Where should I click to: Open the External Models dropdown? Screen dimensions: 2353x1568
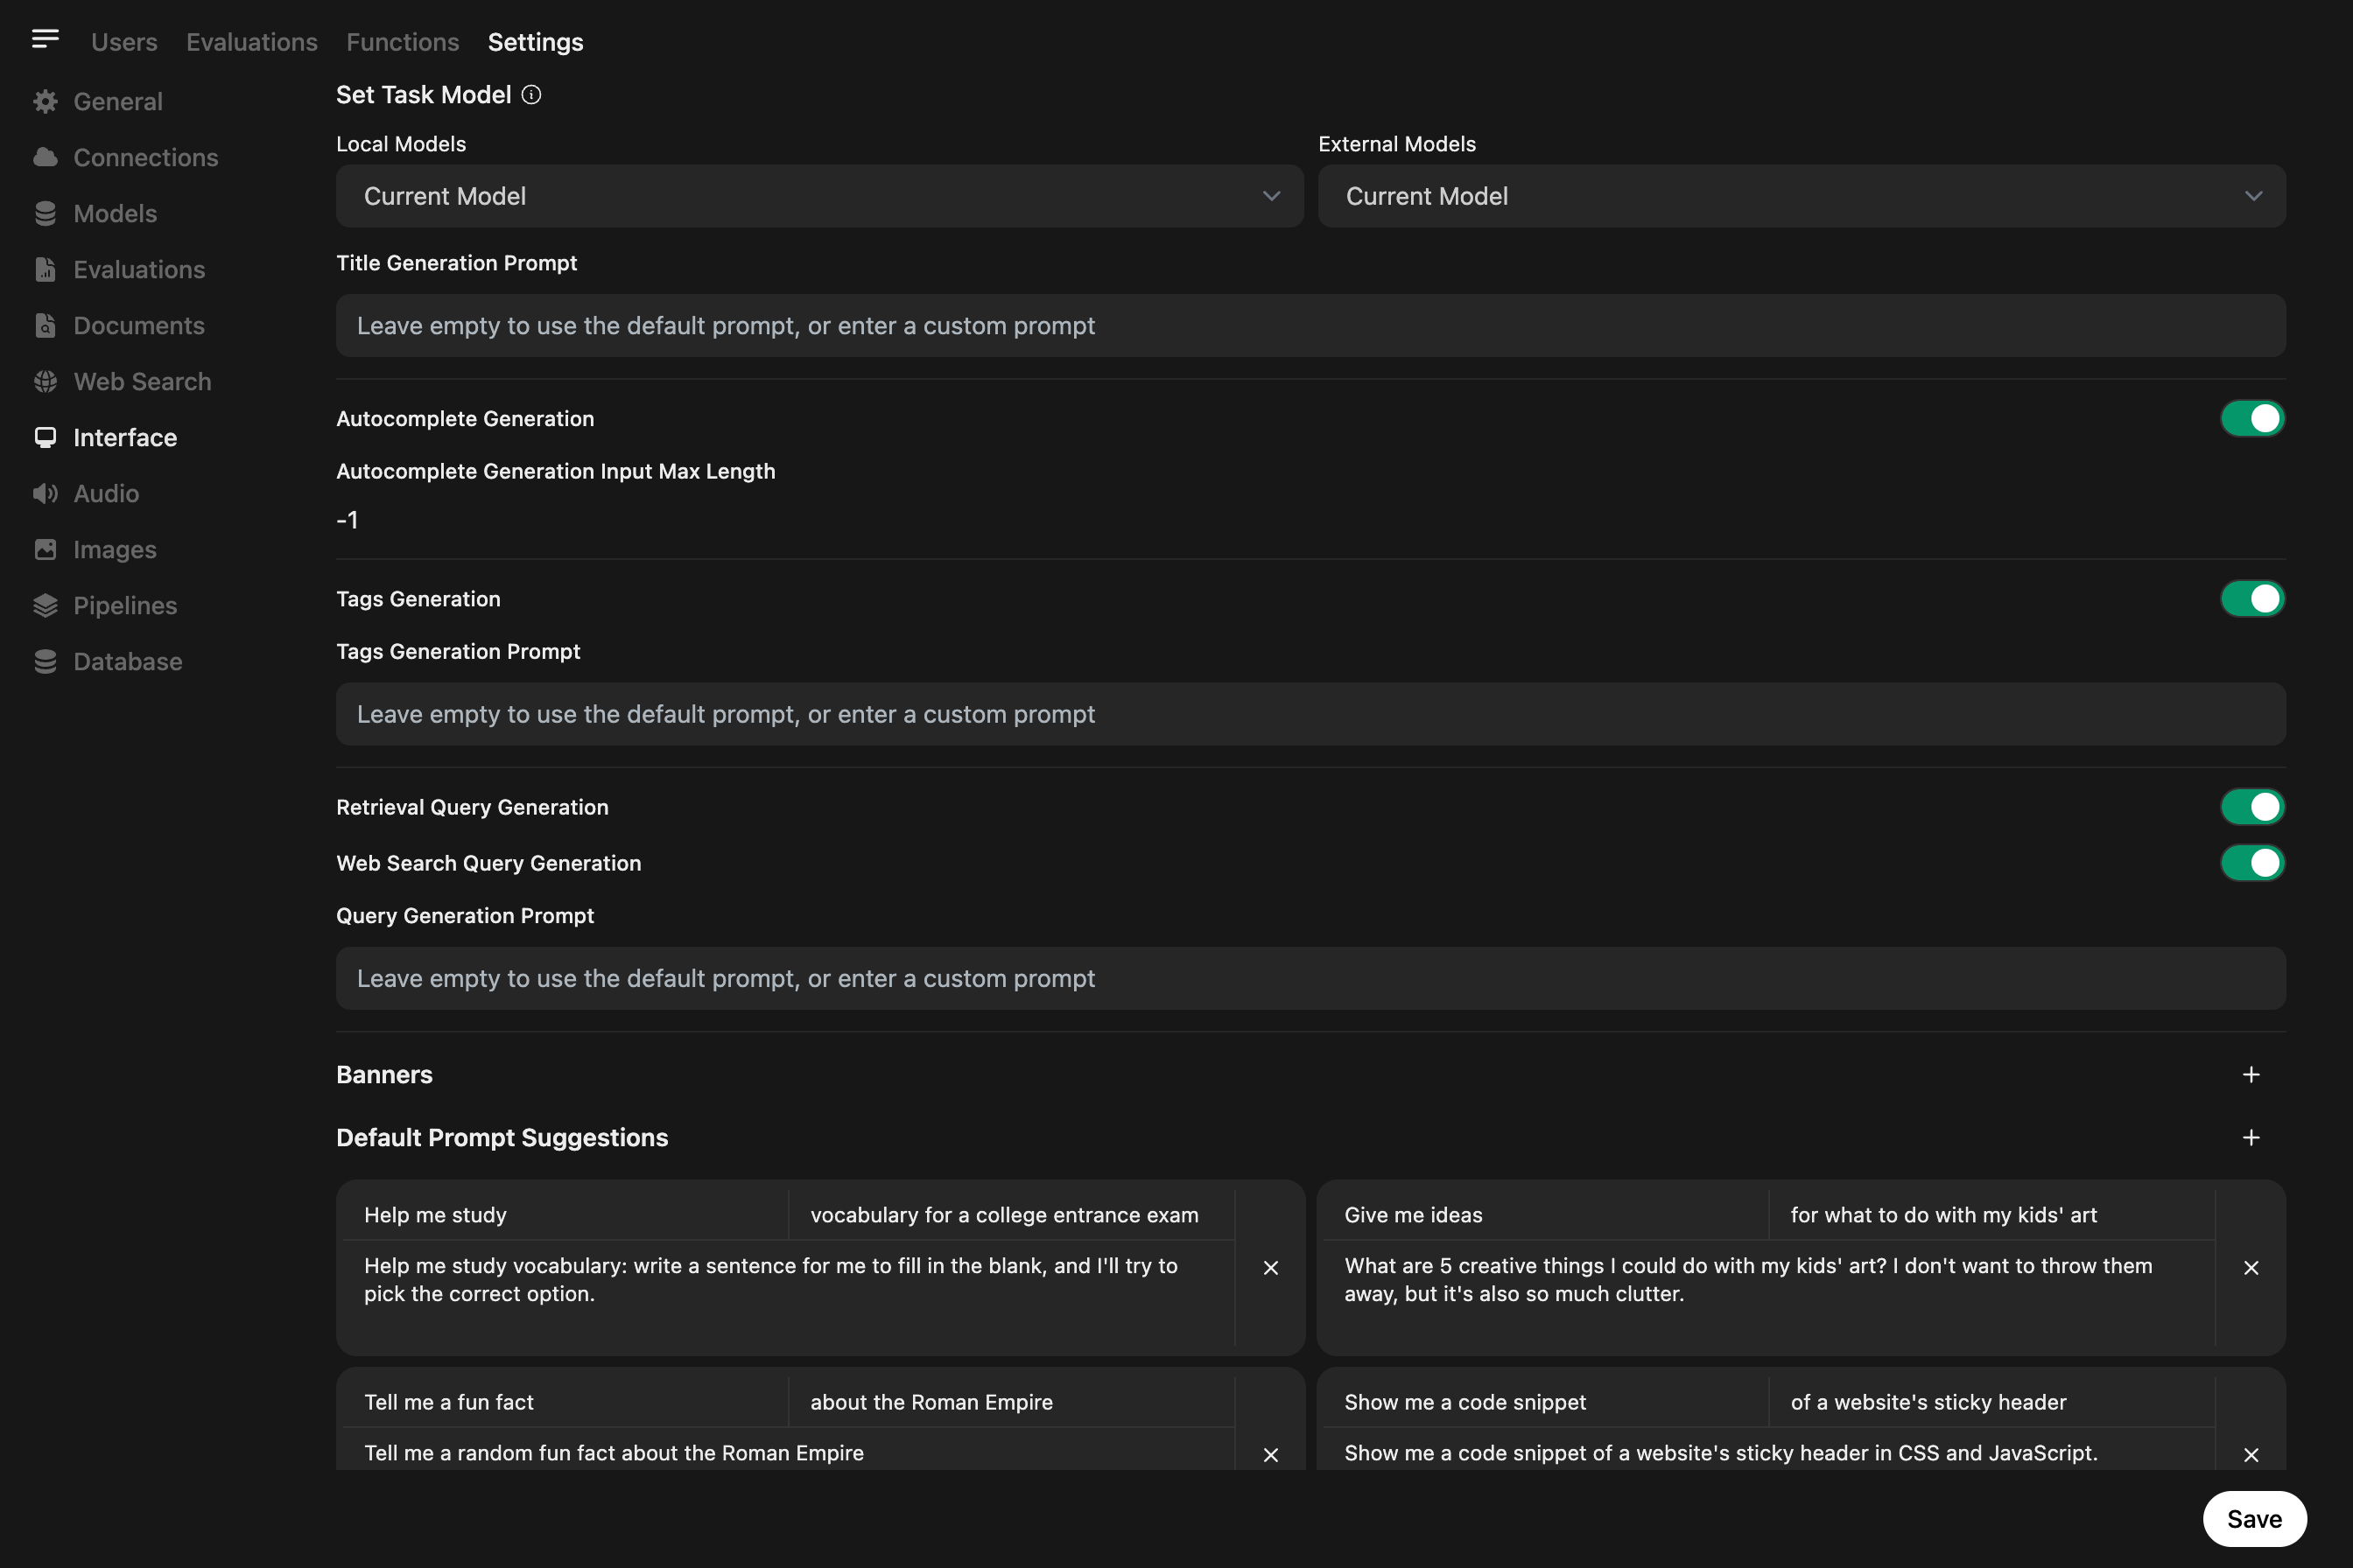pyautogui.click(x=1801, y=196)
